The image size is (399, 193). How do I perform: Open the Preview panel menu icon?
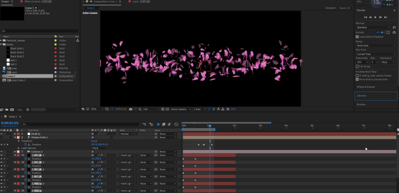pyautogui.click(x=395, y=11)
